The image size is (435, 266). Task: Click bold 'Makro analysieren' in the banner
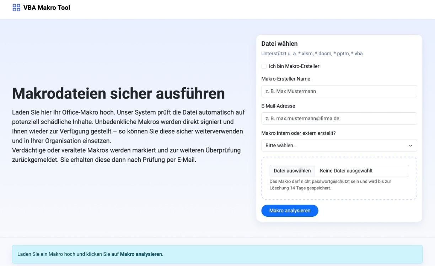click(x=141, y=254)
